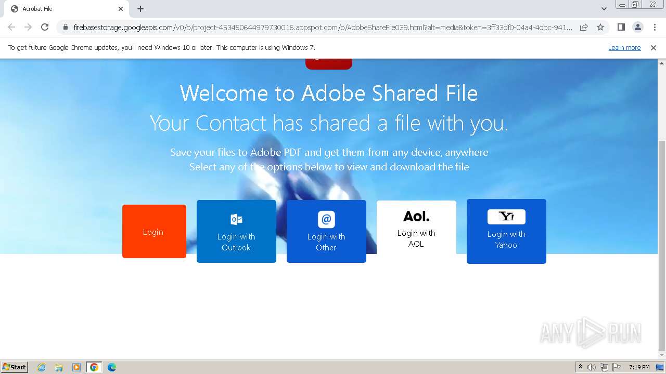Click the Yahoo Y! logo
Viewport: 666px width, 374px height.
[506, 217]
